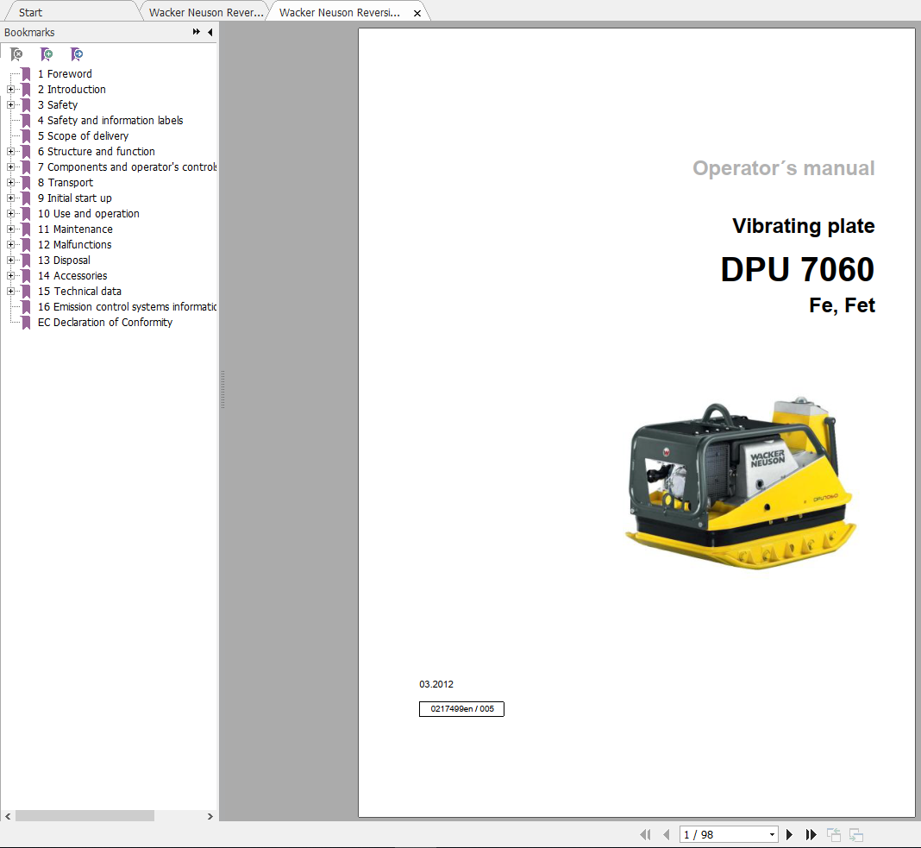The width and height of the screenshot is (921, 848).
Task: Click the next view icon in status bar
Action: (x=856, y=834)
